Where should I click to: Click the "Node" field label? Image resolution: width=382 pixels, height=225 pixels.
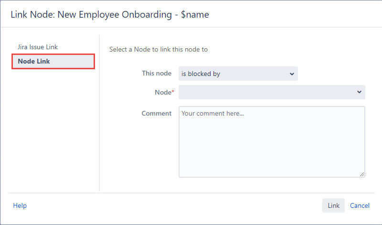tap(162, 92)
